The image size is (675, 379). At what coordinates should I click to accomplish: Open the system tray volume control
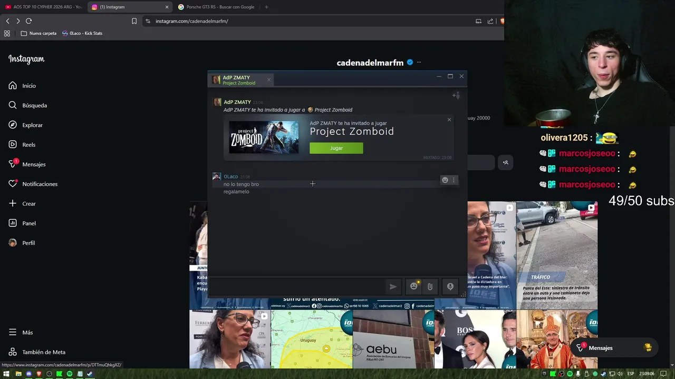(620, 374)
